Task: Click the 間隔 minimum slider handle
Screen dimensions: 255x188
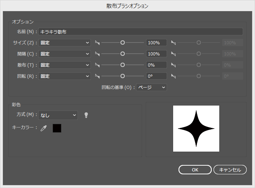Action: [123, 54]
